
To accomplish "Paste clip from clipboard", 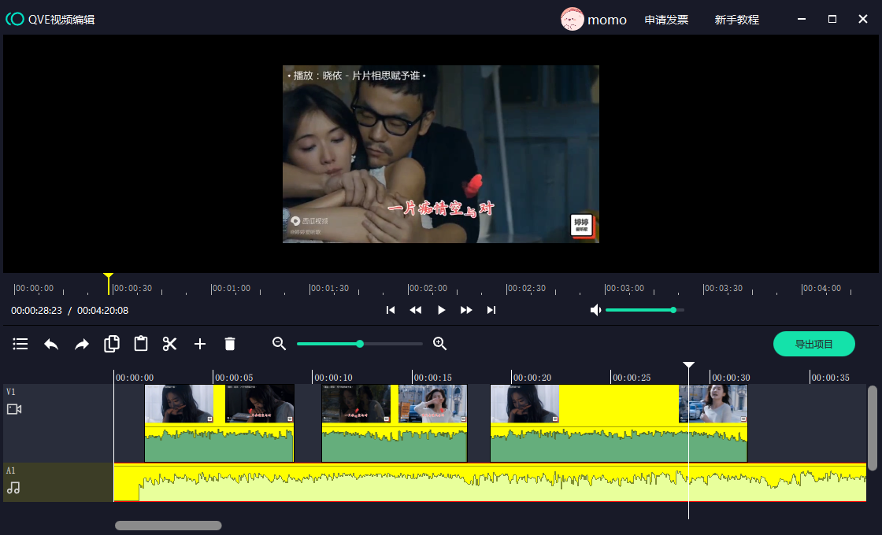I will 141,344.
